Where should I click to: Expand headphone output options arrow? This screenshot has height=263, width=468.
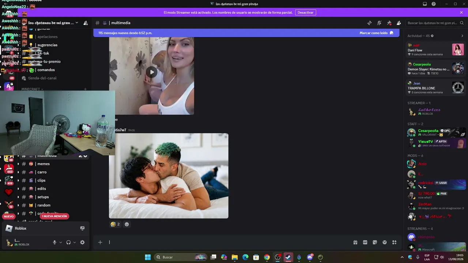click(x=75, y=242)
